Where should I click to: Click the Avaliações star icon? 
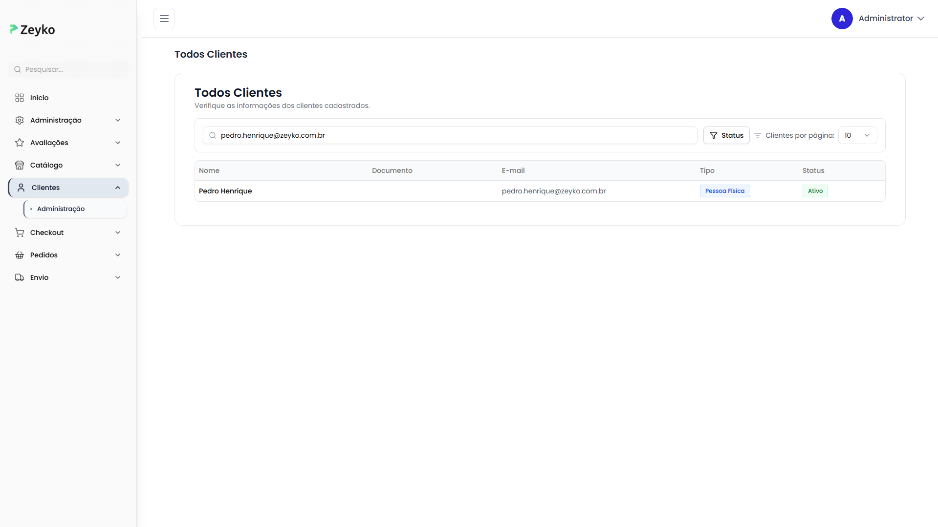click(x=20, y=143)
